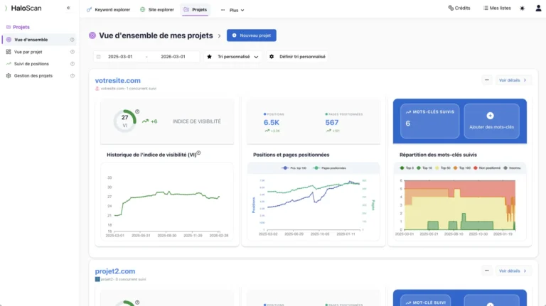The width and height of the screenshot is (546, 306).
Task: Click Voir détails for votresite.com
Action: [513, 80]
